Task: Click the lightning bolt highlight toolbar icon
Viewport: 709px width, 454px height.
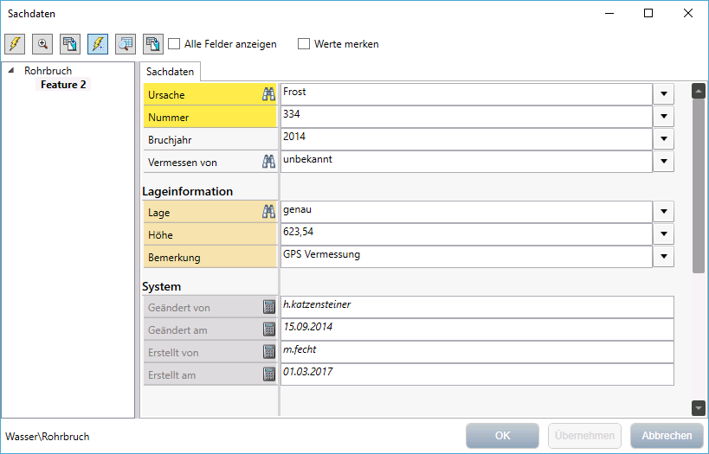Action: click(x=15, y=44)
